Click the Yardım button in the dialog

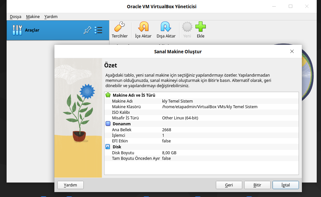click(70, 185)
